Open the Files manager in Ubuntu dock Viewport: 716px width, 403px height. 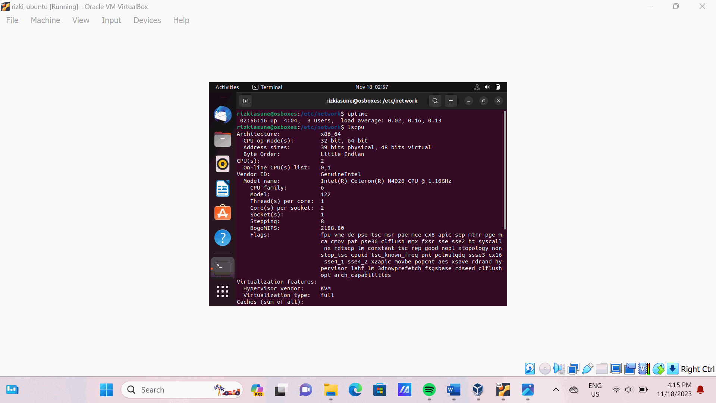tap(223, 139)
